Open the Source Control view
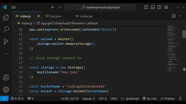Viewport: 186px width, 104px height. (6, 42)
